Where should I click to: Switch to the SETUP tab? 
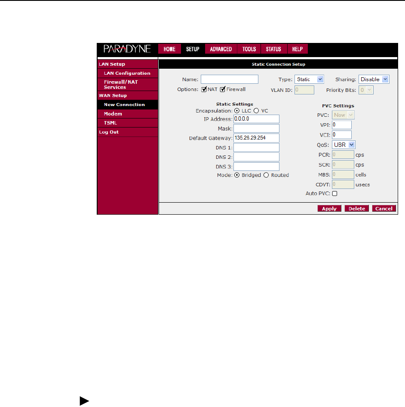(x=193, y=49)
